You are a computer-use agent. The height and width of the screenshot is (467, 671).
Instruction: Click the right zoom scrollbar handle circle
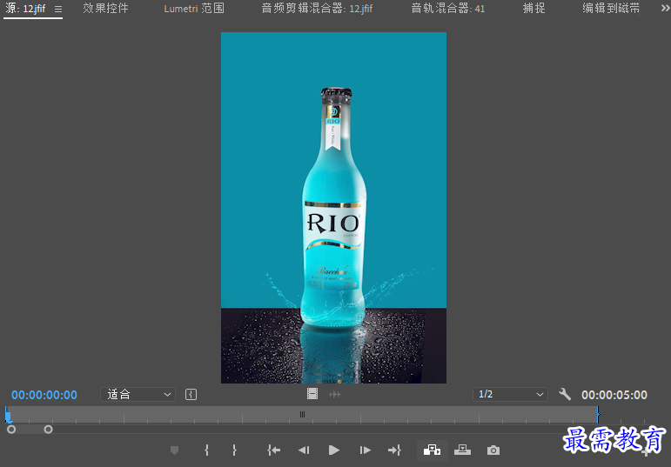[49, 430]
